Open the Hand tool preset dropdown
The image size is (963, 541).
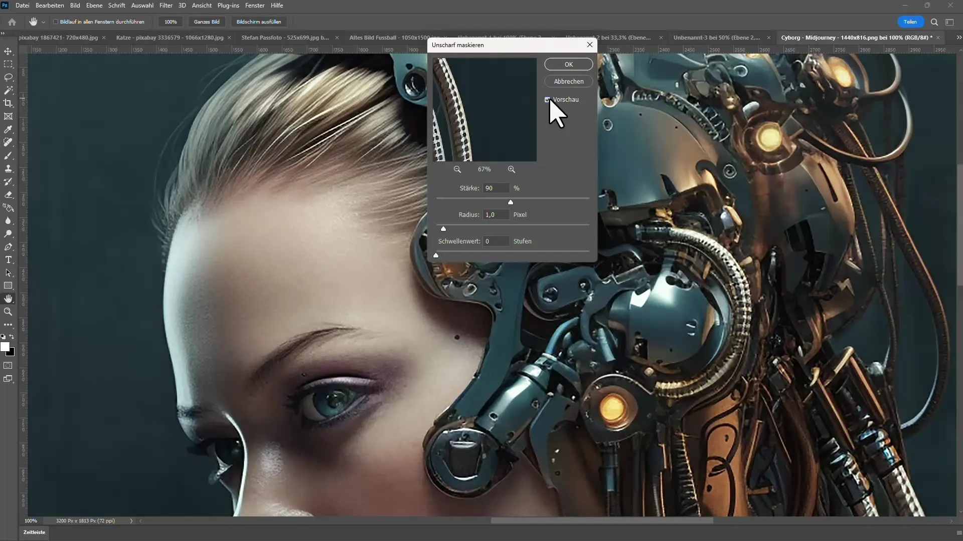(x=44, y=22)
